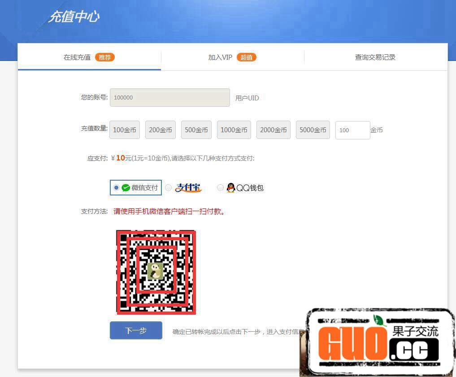The image size is (456, 377).
Task: Click the WeChat Pay green logo icon
Action: pyautogui.click(x=126, y=188)
